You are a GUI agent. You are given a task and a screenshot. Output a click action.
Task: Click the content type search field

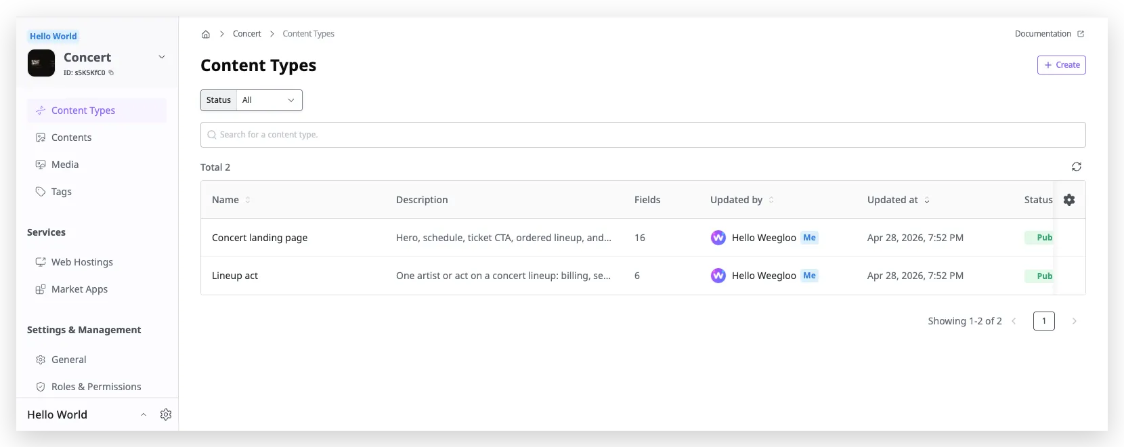[x=643, y=135]
